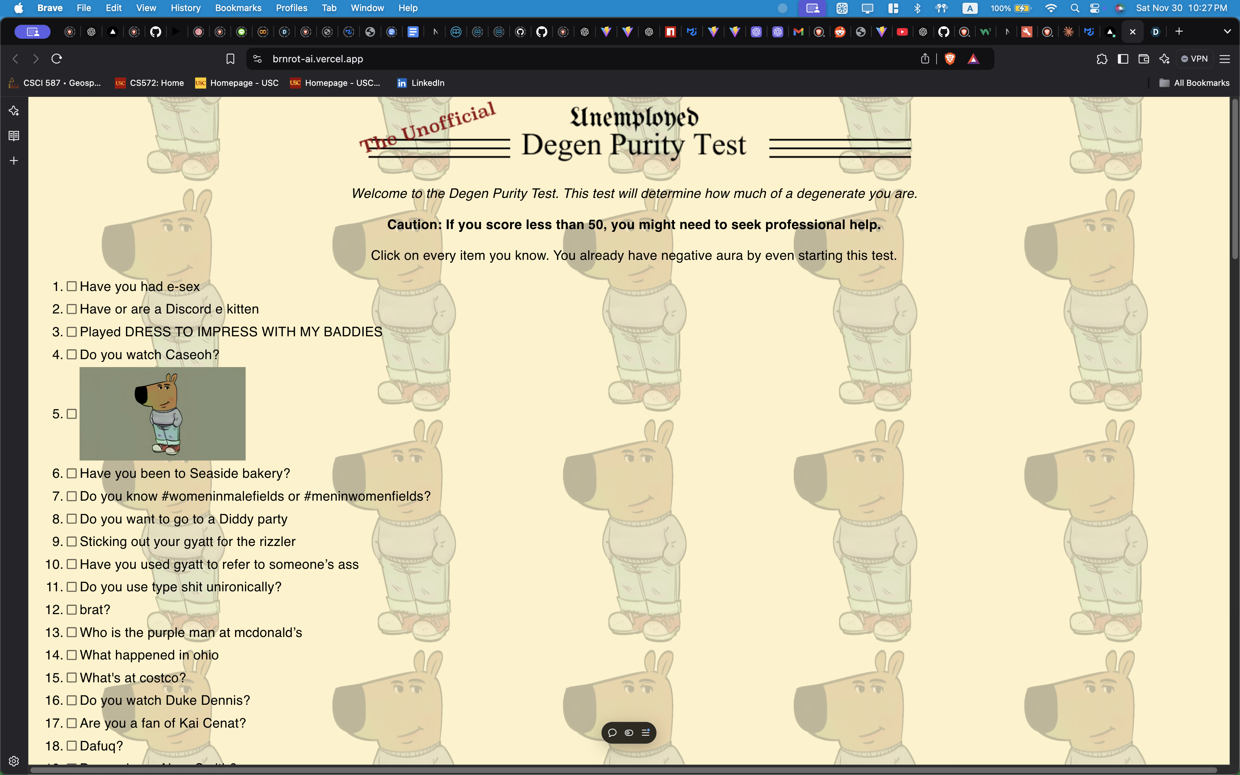Image resolution: width=1240 pixels, height=775 pixels.
Task: Click the vertical page scrollbar
Action: click(1234, 180)
